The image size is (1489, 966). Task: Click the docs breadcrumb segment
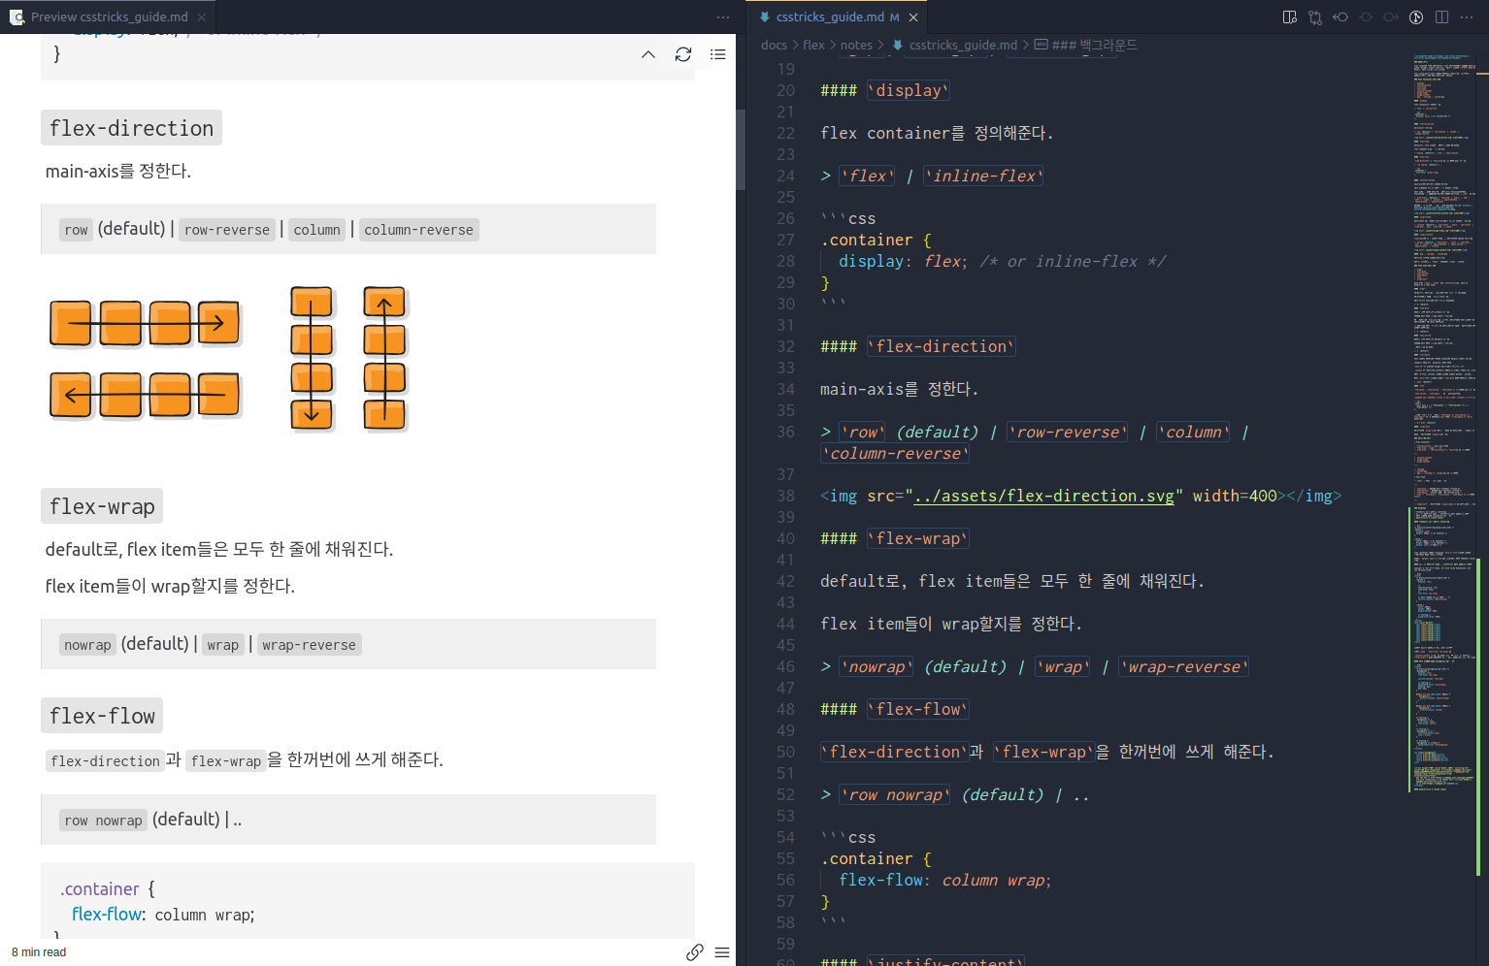[774, 45]
